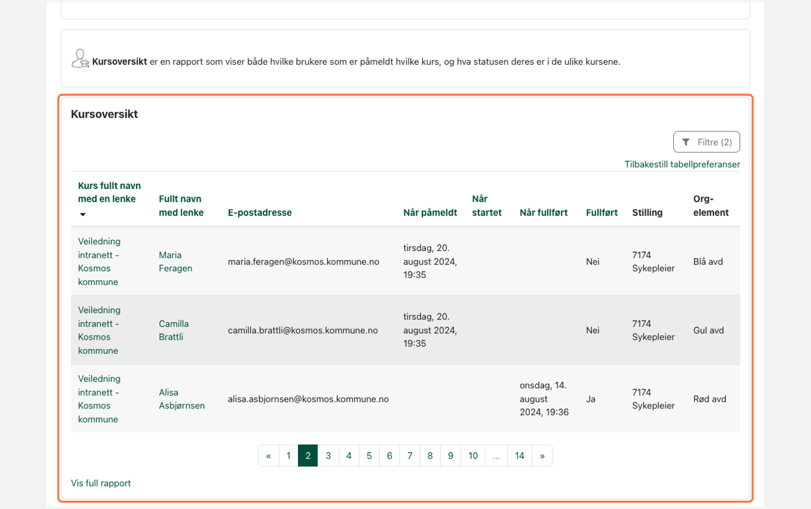Click Rød avd org-element cell
The width and height of the screenshot is (811, 509).
click(710, 400)
